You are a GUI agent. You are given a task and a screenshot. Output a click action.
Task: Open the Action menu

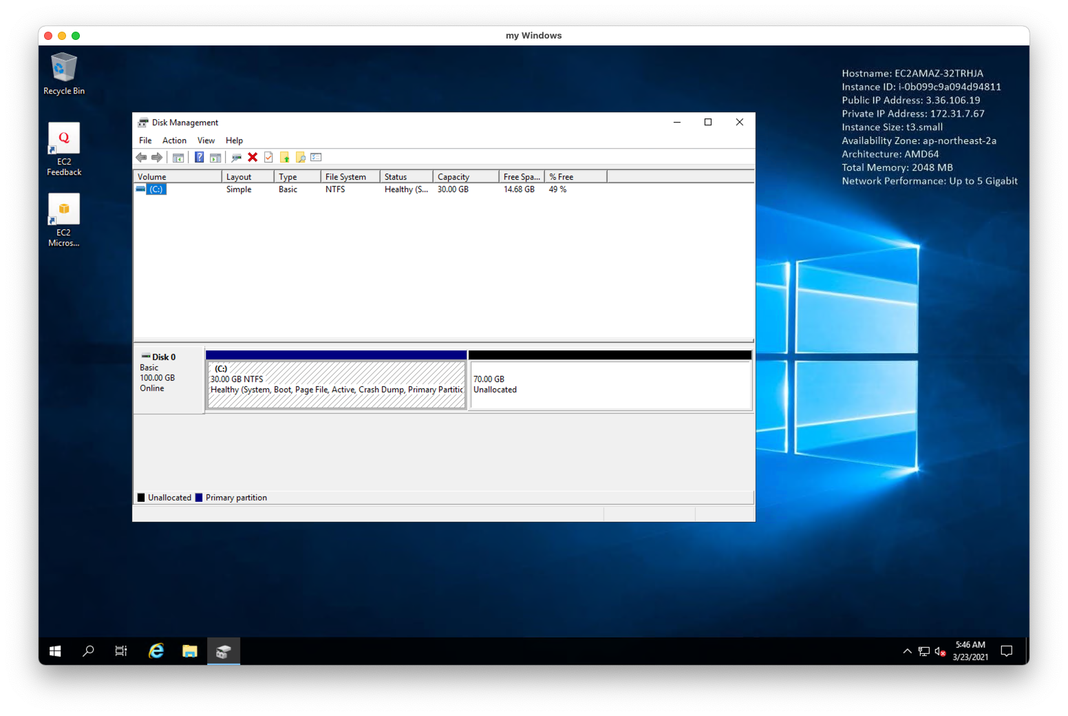coord(174,140)
